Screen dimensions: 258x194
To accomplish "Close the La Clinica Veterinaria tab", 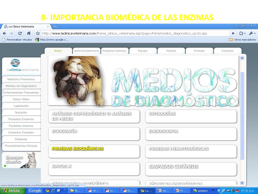I will 48,26.
